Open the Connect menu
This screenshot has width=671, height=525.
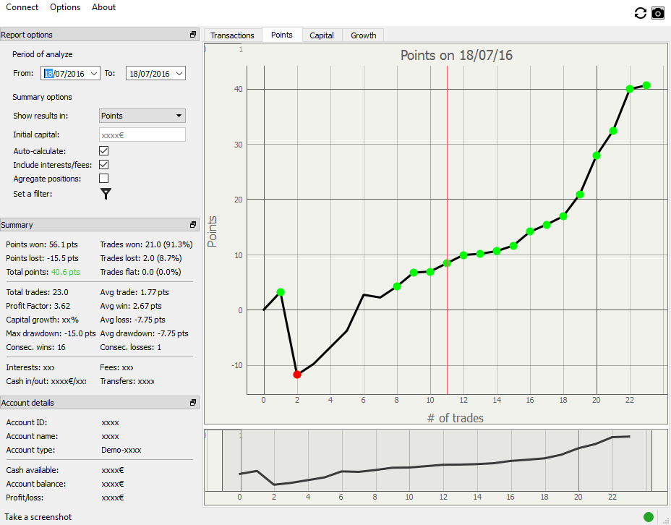pos(22,7)
